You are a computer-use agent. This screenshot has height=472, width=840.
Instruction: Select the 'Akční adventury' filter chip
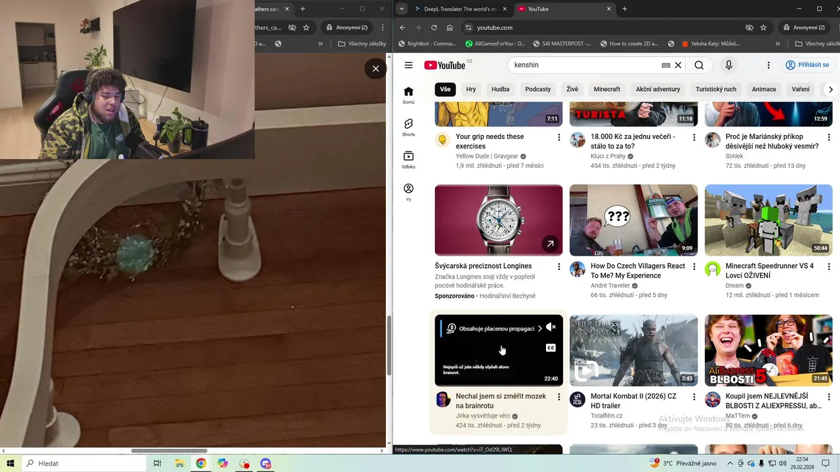click(658, 89)
